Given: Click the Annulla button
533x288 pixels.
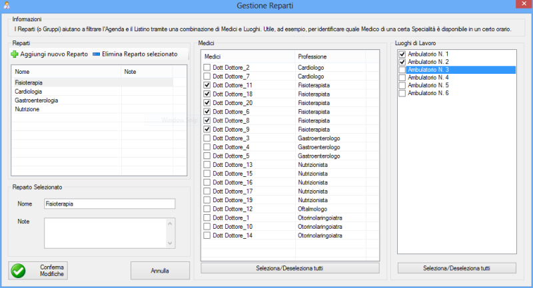Looking at the screenshot, I should point(160,271).
